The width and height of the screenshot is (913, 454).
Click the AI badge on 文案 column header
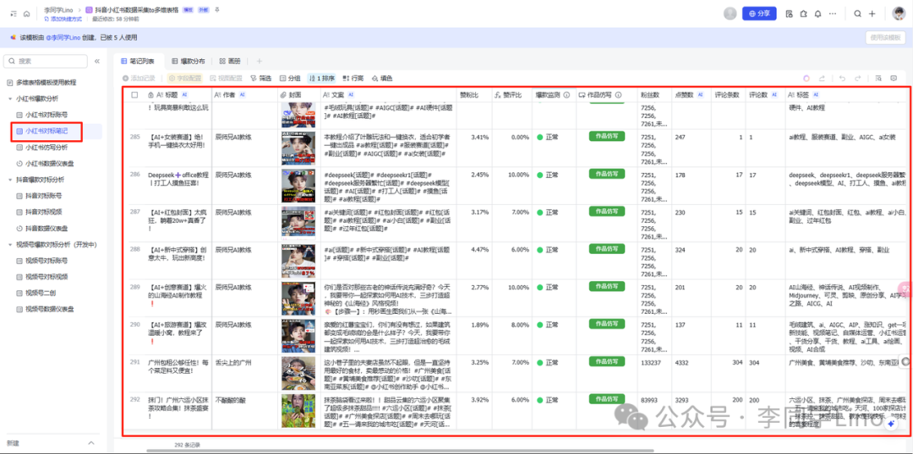351,95
